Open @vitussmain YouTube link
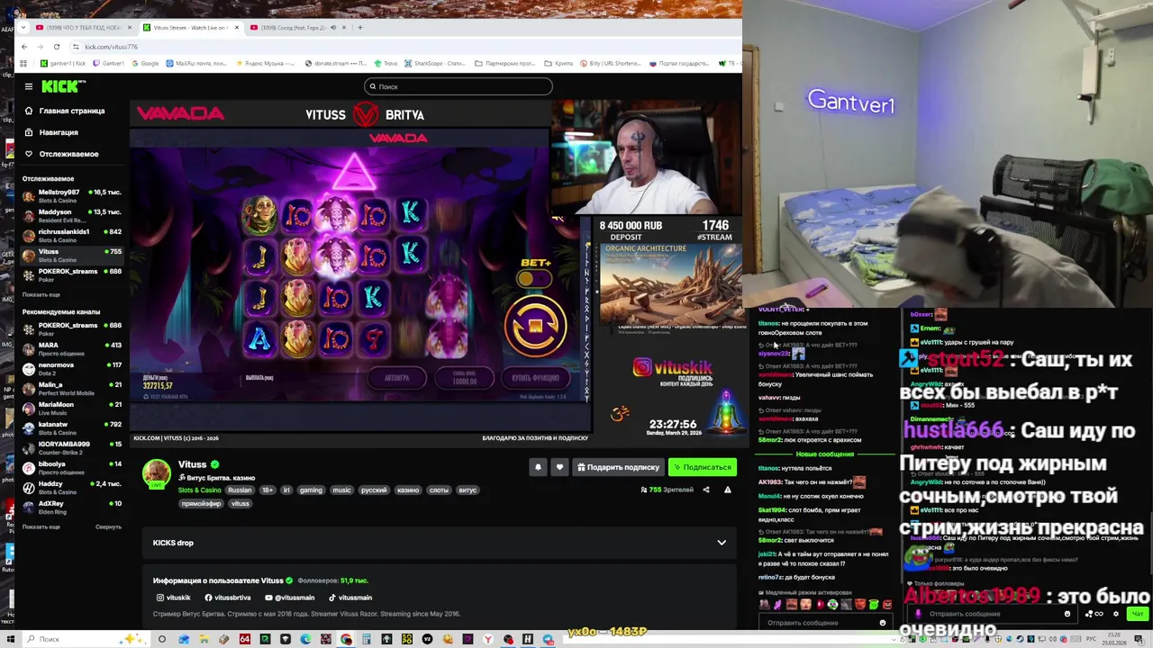 tap(290, 598)
